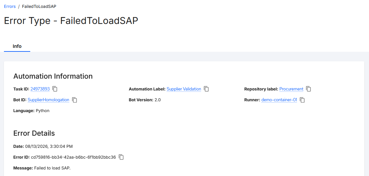This screenshot has width=369, height=176.
Task: Click the FailedToLoadSAP breadcrumb text
Action: point(39,6)
